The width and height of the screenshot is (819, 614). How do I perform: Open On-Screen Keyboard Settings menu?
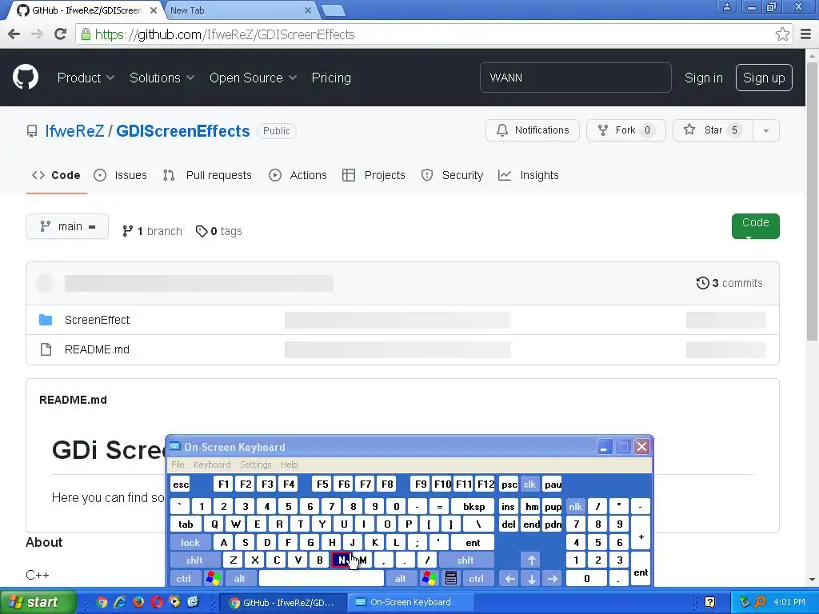[x=256, y=464]
